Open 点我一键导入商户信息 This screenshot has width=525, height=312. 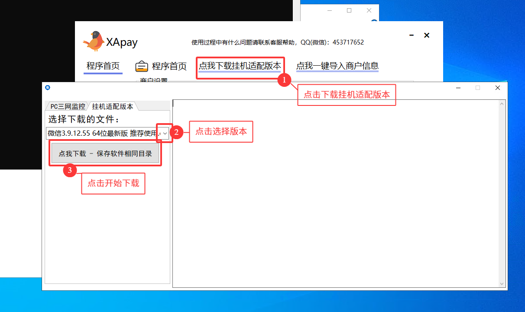(337, 66)
